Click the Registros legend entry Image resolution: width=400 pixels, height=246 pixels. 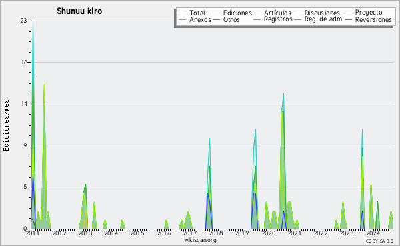point(278,19)
